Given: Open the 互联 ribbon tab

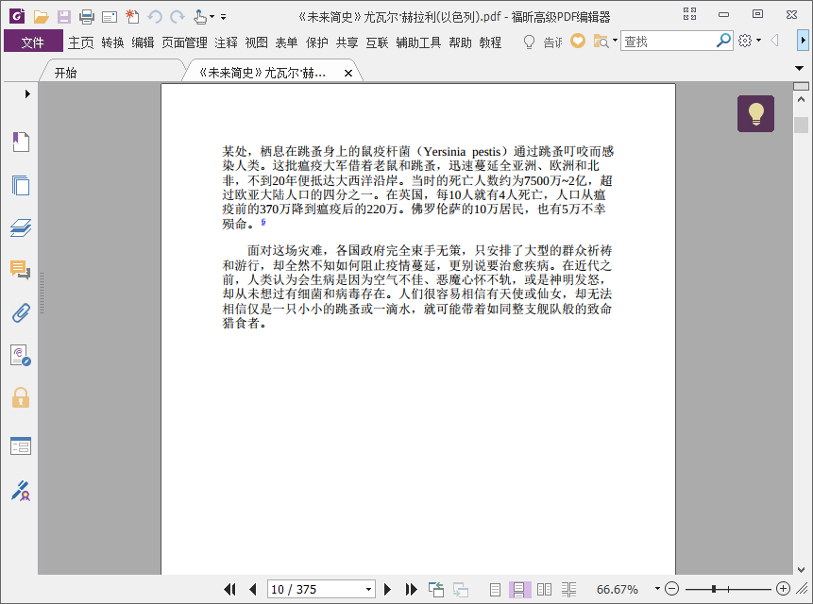Looking at the screenshot, I should (377, 42).
